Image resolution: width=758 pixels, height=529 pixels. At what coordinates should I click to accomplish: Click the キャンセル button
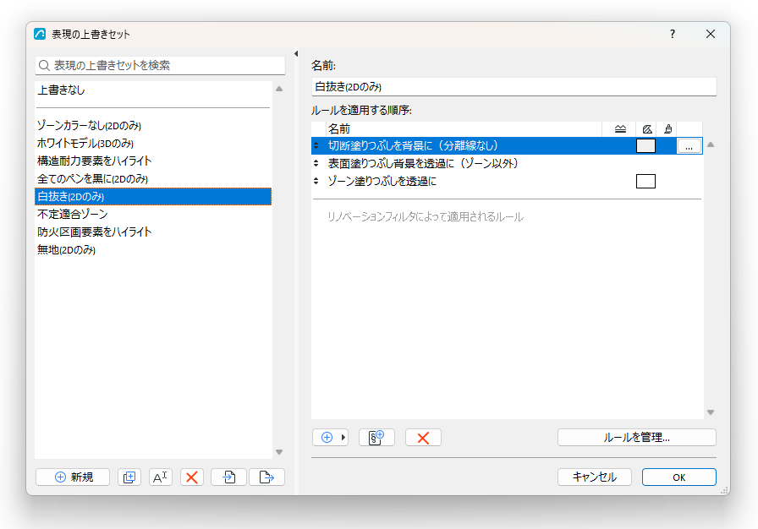(594, 477)
